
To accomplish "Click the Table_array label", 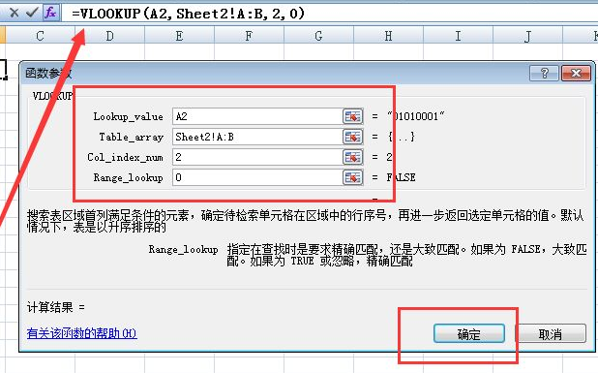I will tap(132, 137).
